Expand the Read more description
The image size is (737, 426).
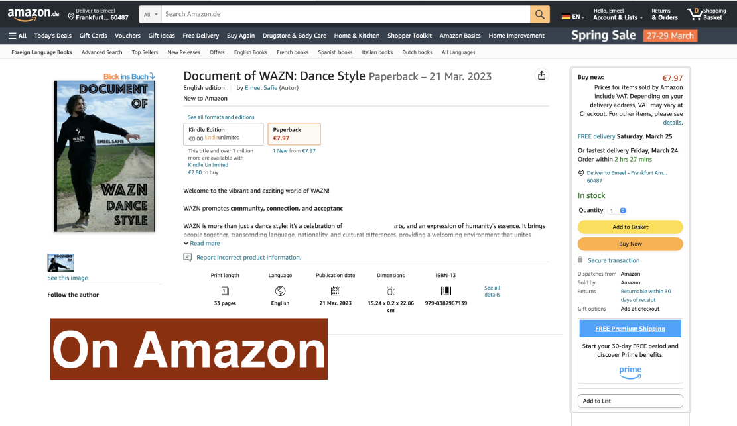[202, 243]
